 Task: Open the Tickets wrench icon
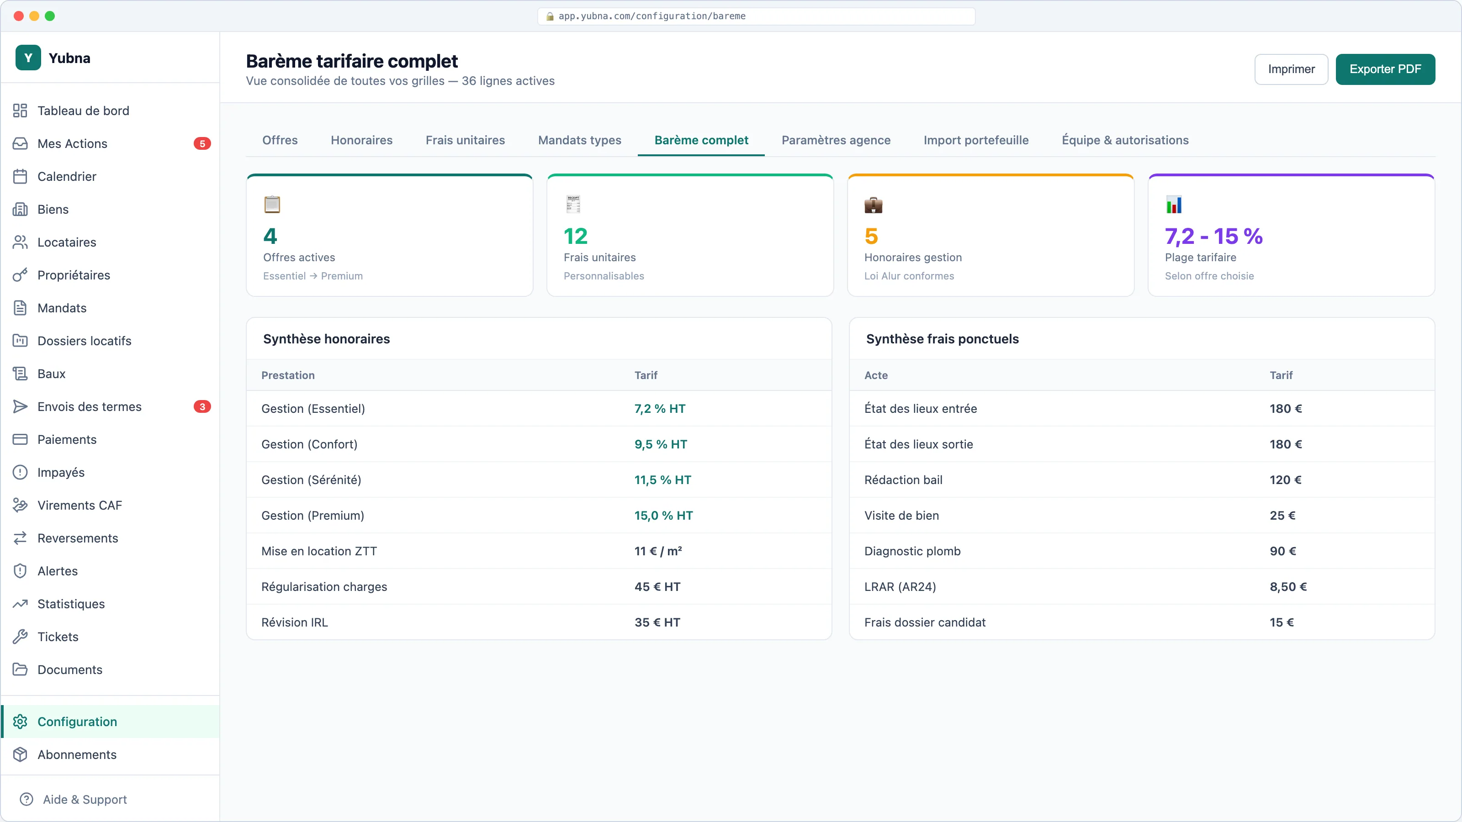click(21, 637)
